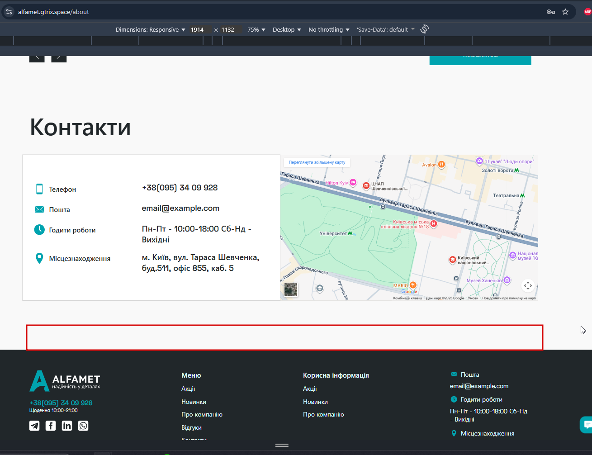Click the MARIO restaurant map marker

(x=413, y=285)
